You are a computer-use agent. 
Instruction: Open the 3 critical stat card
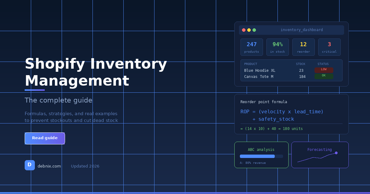tap(329, 47)
